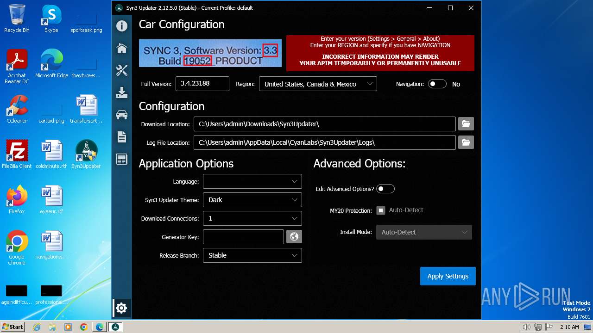This screenshot has width=593, height=333.
Task: Open the About info sidebar icon
Action: click(122, 26)
